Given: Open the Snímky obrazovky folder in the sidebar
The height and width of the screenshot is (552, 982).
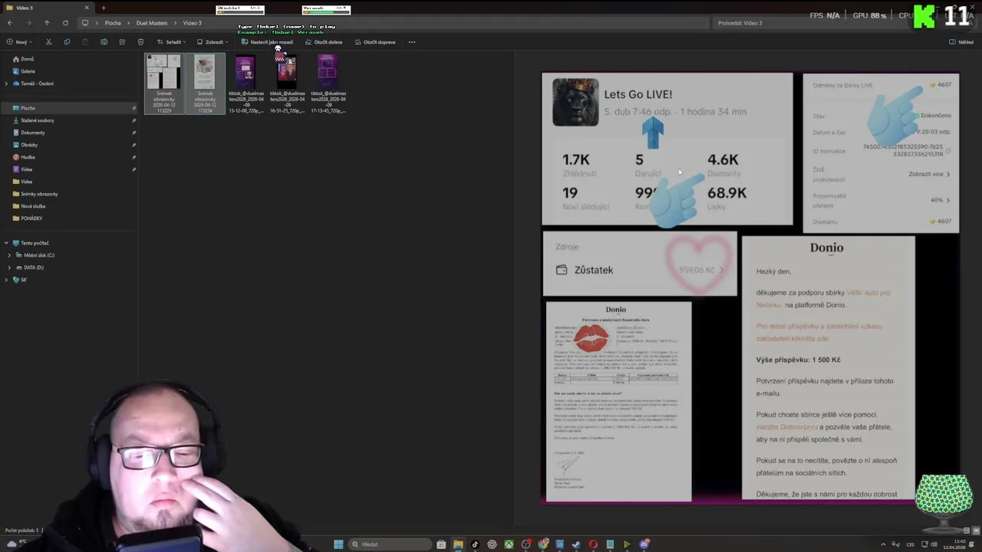Looking at the screenshot, I should pos(39,194).
